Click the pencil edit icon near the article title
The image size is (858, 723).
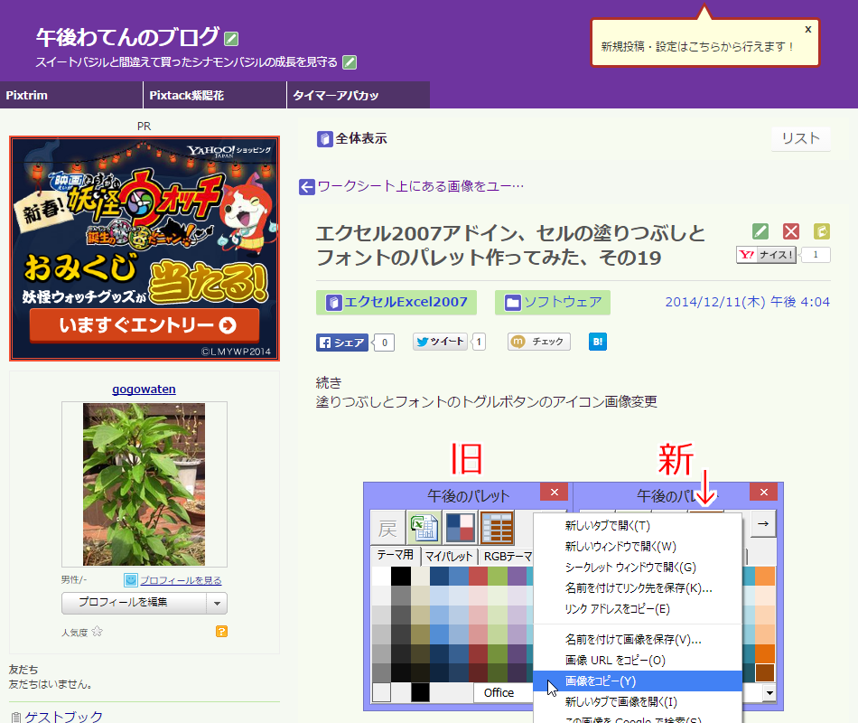click(760, 230)
